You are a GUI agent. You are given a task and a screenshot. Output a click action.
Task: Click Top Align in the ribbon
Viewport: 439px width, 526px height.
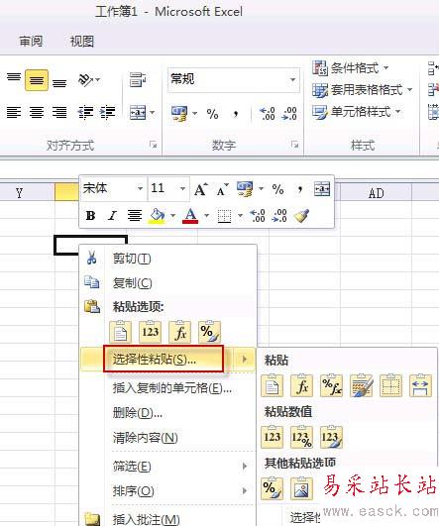coord(14,78)
